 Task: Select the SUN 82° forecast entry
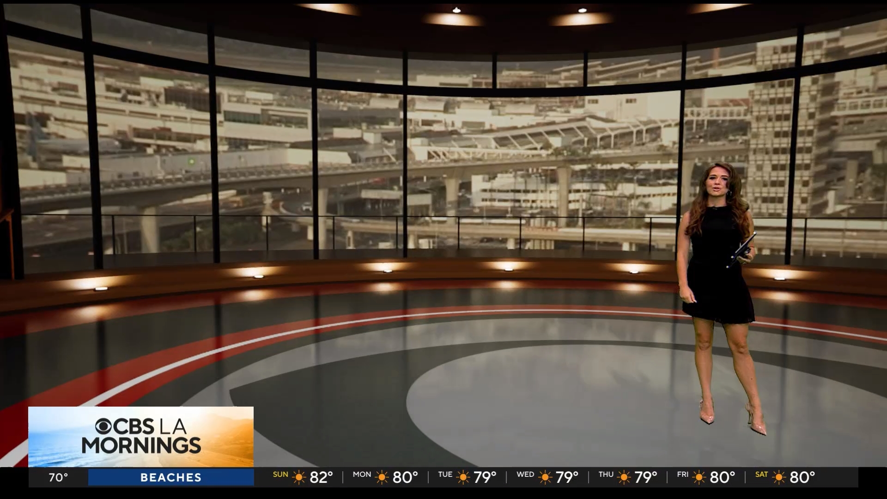pos(303,477)
